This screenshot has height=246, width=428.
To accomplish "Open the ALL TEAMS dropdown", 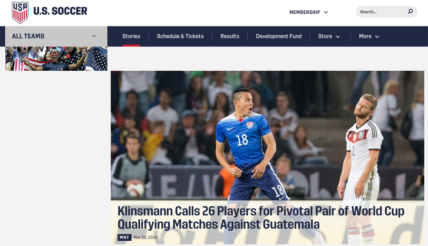I will coord(56,36).
